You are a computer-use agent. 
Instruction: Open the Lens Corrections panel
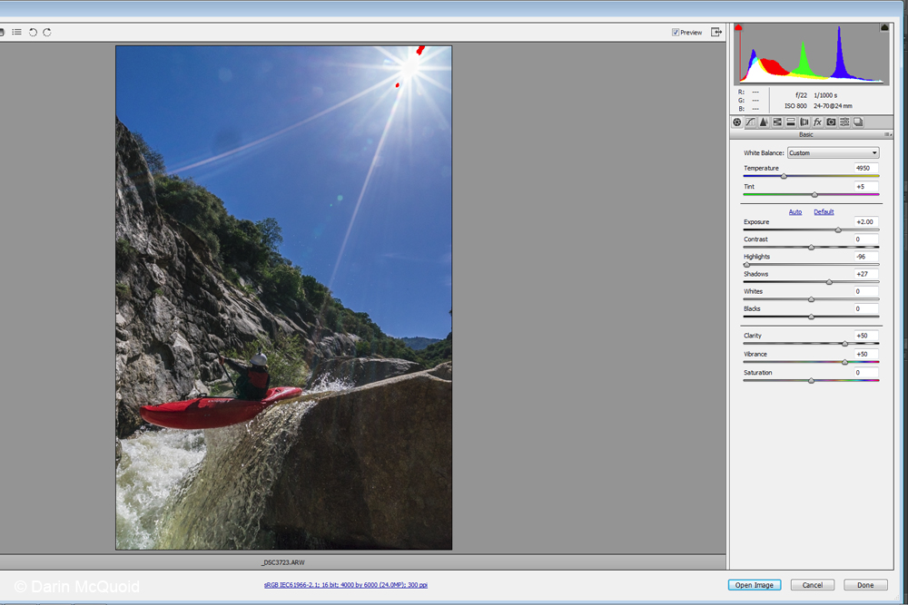click(x=804, y=122)
